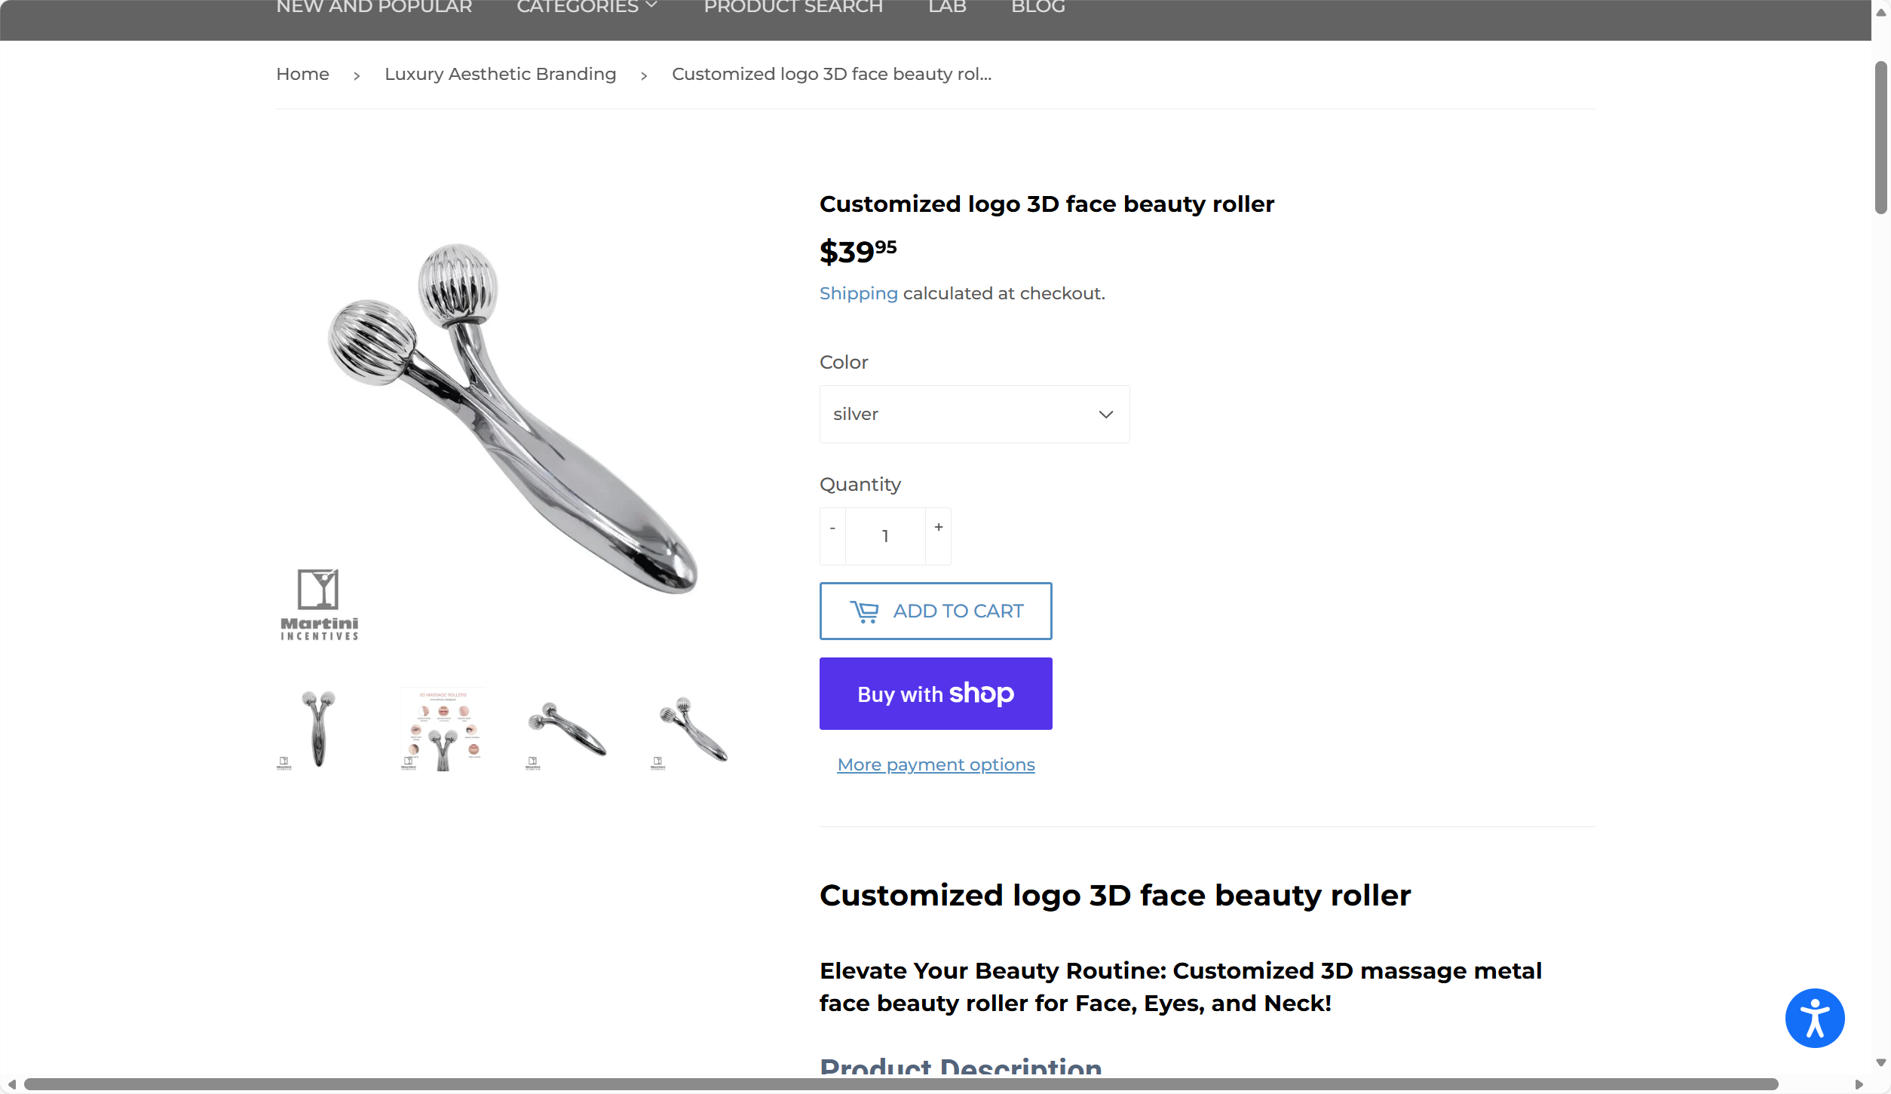Select the third roller thumbnail
1891x1094 pixels.
567,728
